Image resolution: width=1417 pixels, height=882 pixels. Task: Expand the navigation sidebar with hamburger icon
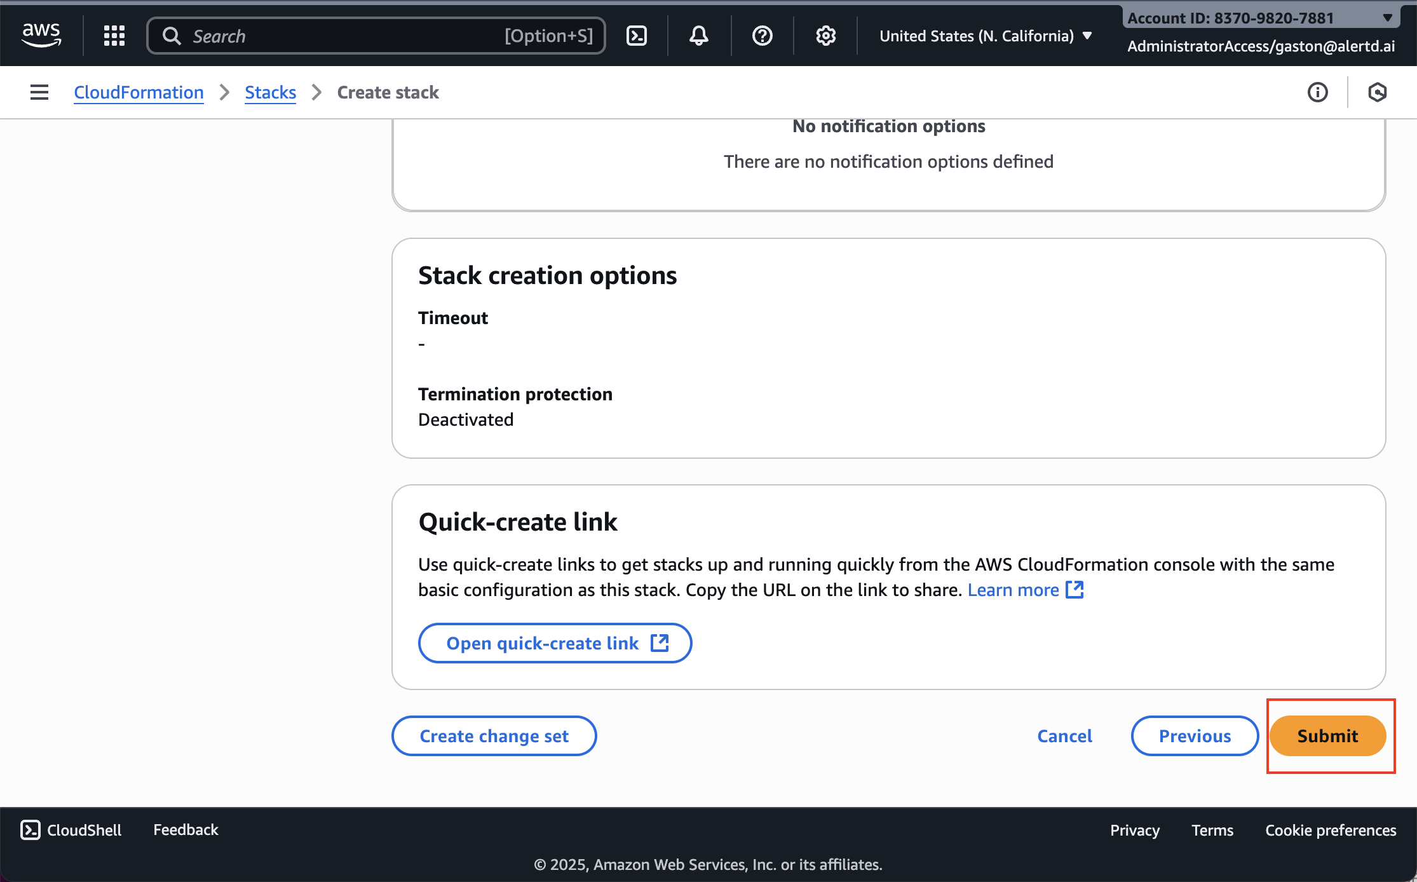tap(39, 92)
